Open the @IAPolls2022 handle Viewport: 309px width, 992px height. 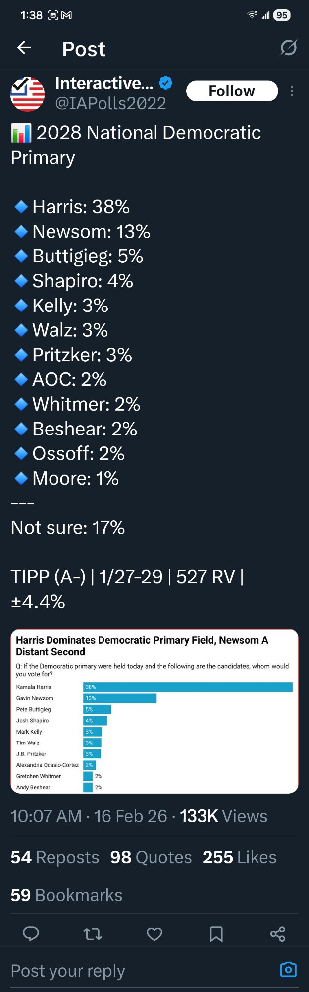(x=110, y=103)
